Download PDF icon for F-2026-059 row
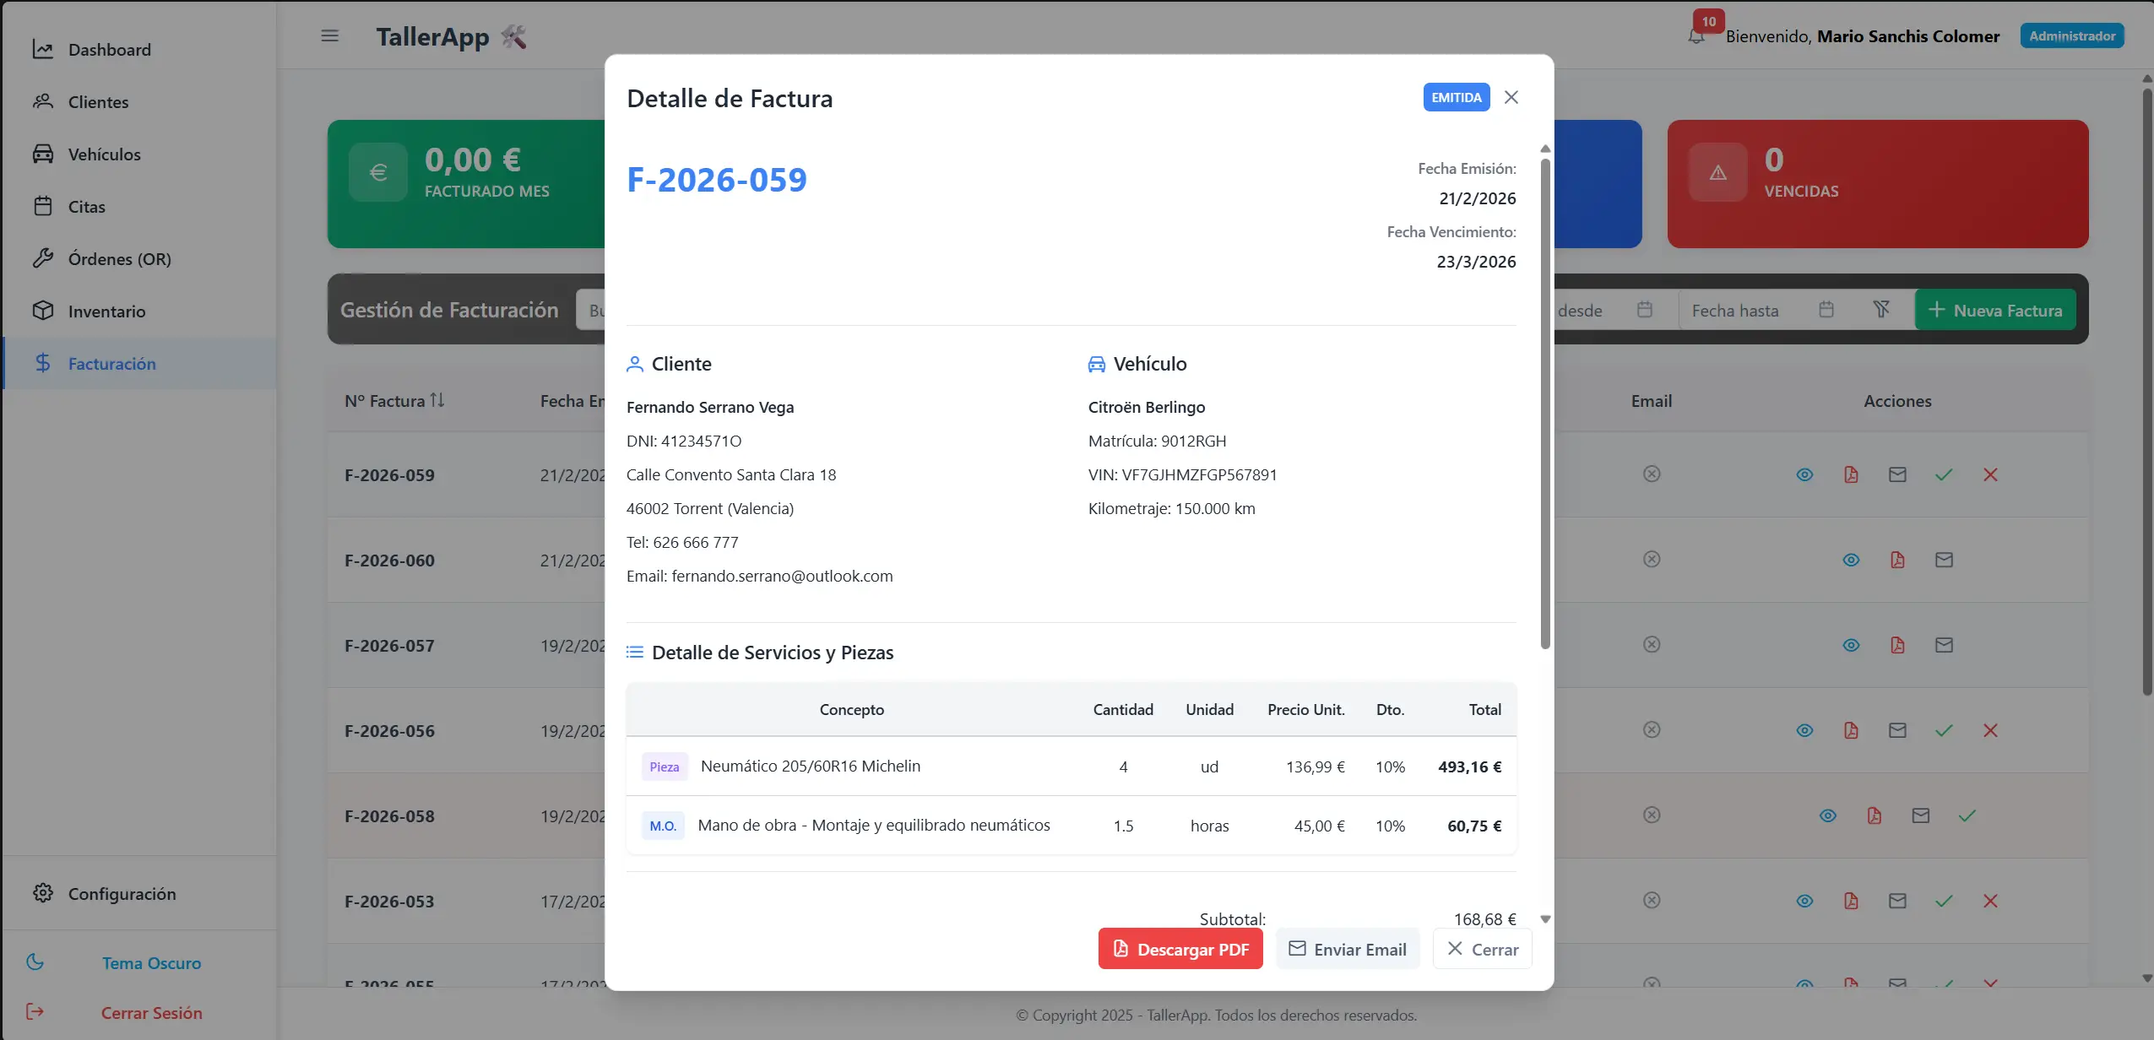The image size is (2154, 1040). click(x=1851, y=474)
